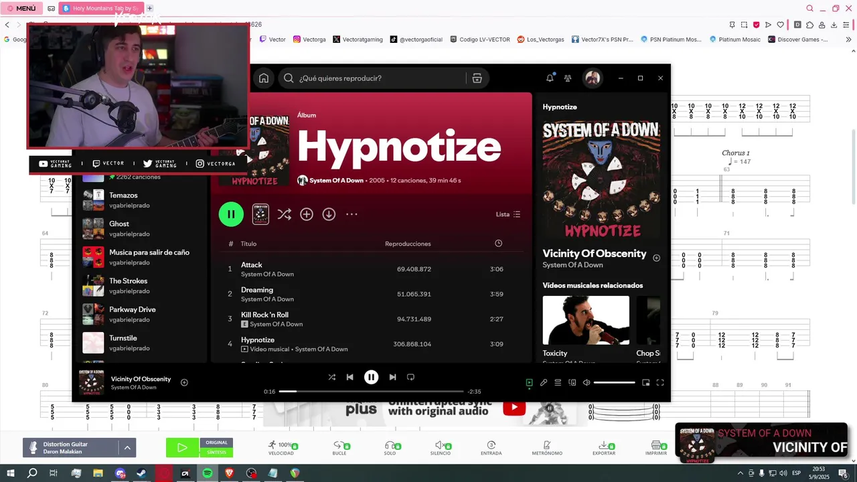Sort tracks by Título column

248,244
